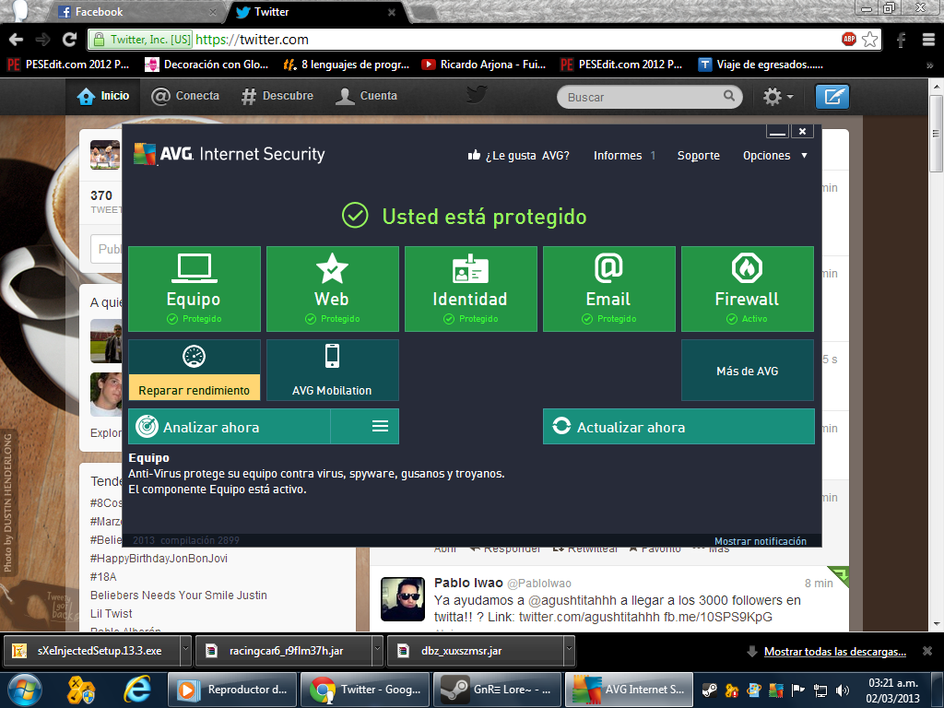Open the scan options hamburger menu
The width and height of the screenshot is (944, 708).
pyautogui.click(x=380, y=426)
